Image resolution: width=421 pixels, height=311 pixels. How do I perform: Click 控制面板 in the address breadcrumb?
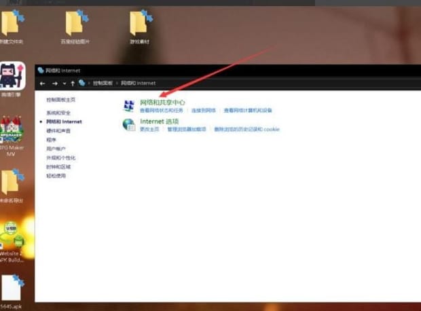103,84
